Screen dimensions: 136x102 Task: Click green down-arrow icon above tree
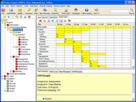click(x=21, y=17)
